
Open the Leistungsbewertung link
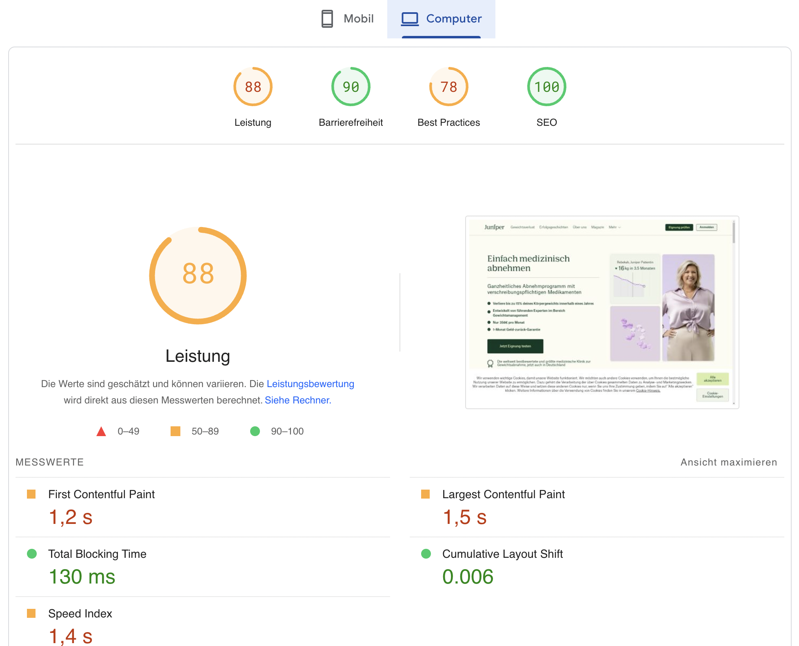coord(310,384)
